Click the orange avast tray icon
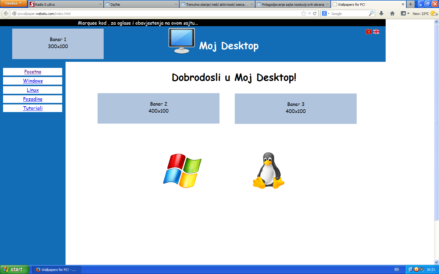The image size is (439, 274). click(416, 269)
